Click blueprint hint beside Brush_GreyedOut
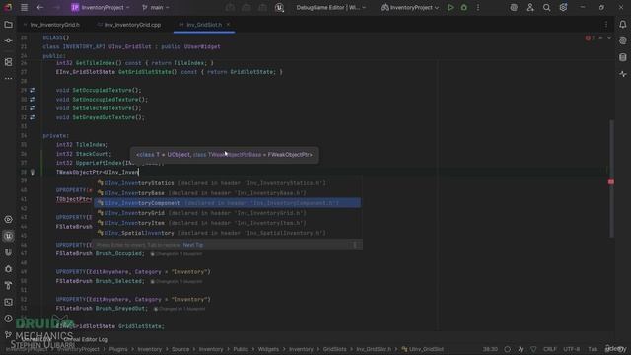Image resolution: width=631 pixels, height=355 pixels. [179, 309]
